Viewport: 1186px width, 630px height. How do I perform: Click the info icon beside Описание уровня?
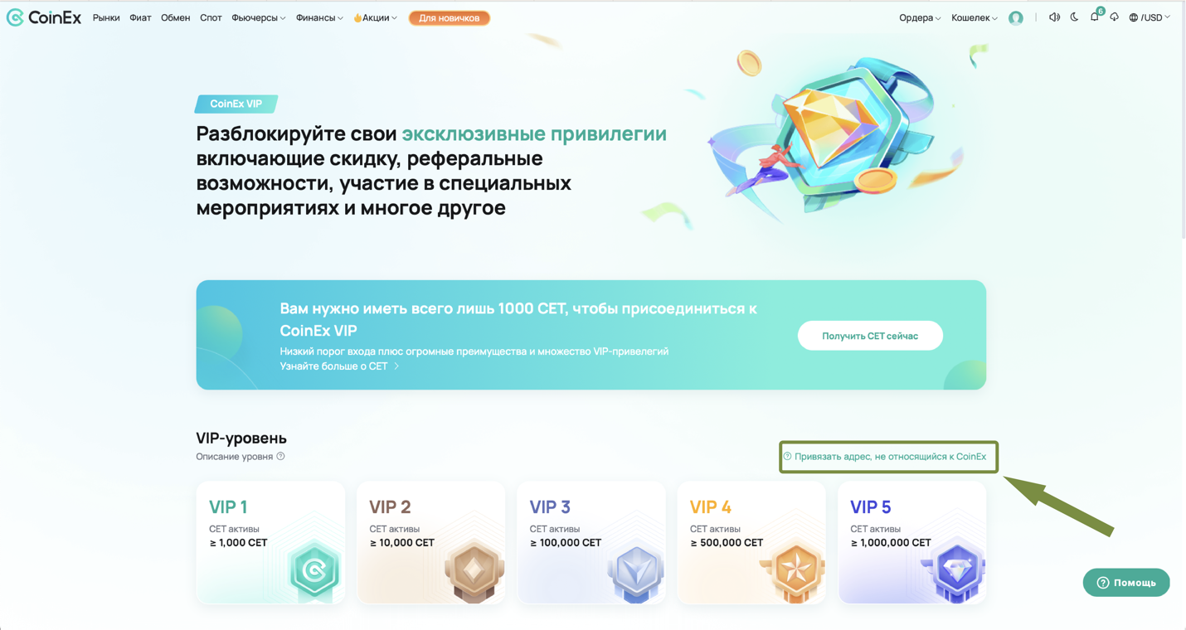point(280,456)
